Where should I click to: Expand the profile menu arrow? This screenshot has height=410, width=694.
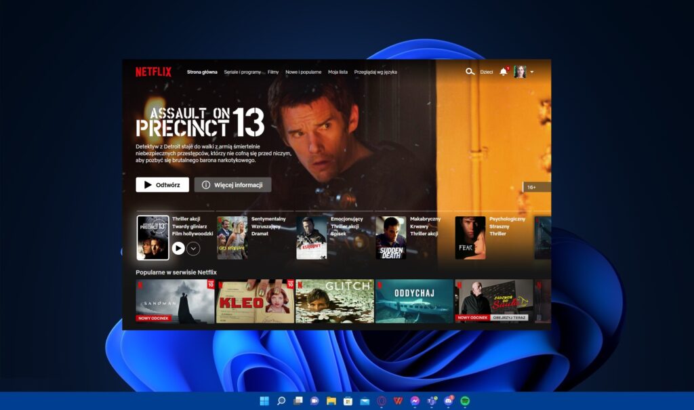[x=531, y=72]
